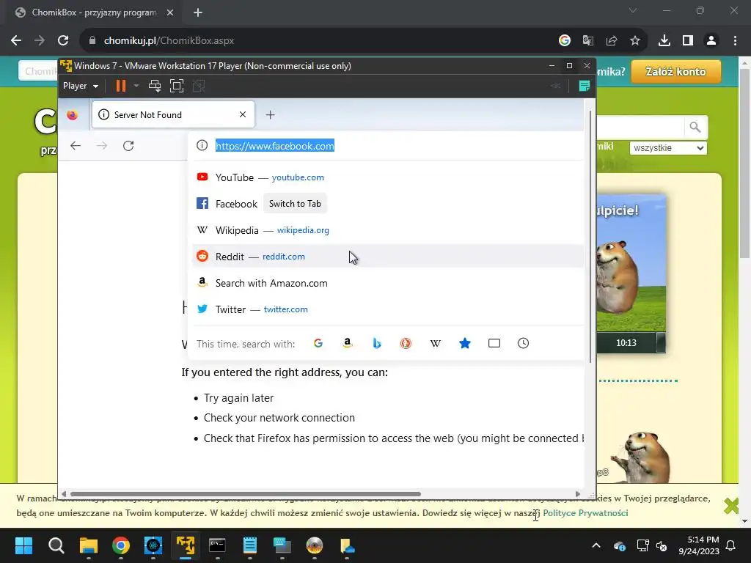Enter VMware full screen mode icon
751x563 pixels.
coord(177,86)
